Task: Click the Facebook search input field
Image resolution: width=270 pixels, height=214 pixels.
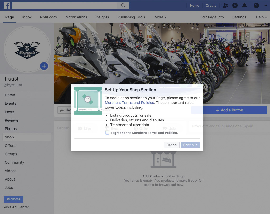Action: click(x=65, y=5)
